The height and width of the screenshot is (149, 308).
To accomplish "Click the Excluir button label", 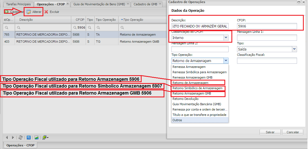I will point(54,12).
